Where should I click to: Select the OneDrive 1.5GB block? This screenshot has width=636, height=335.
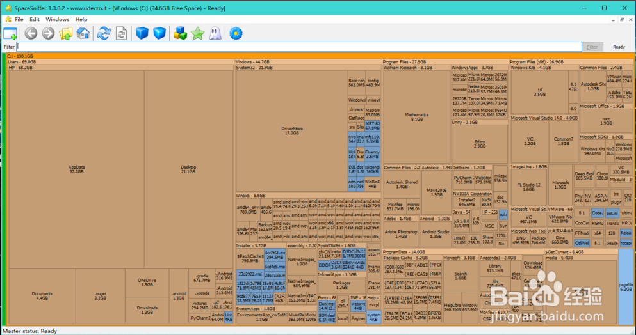[x=147, y=283]
